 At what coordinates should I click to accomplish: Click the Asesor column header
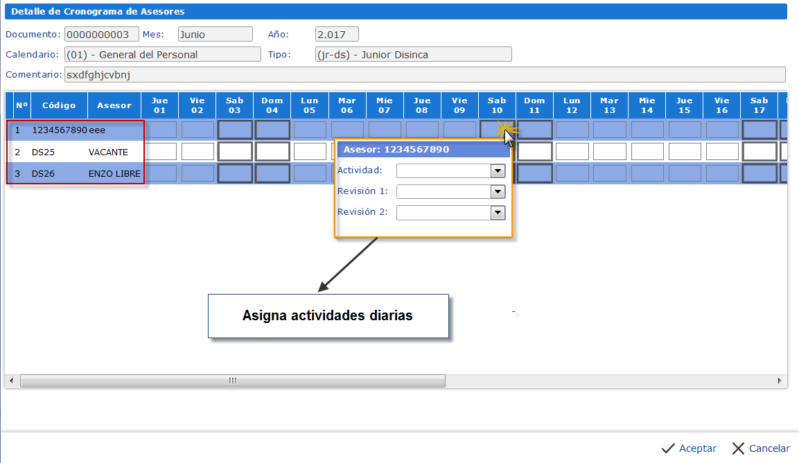(114, 105)
